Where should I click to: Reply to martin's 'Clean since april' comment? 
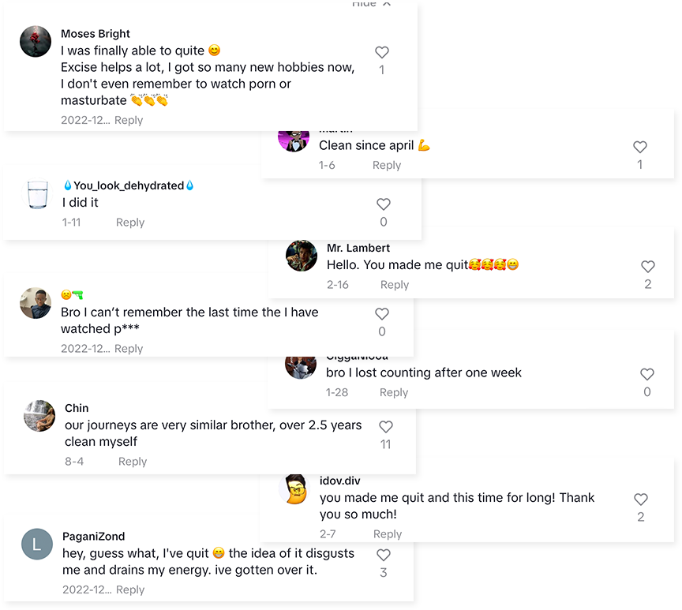tap(386, 165)
